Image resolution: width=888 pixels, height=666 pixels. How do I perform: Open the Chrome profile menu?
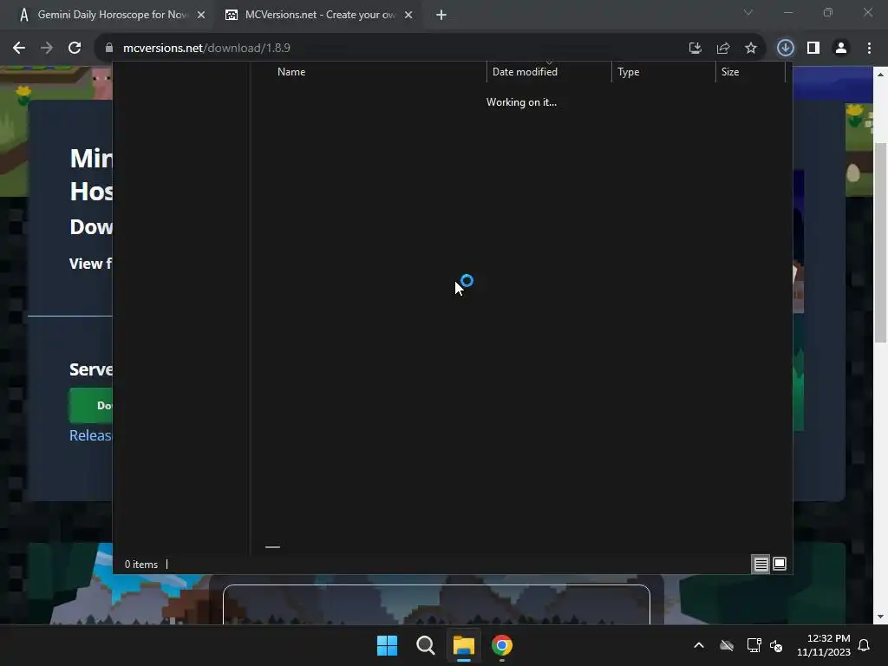point(841,49)
